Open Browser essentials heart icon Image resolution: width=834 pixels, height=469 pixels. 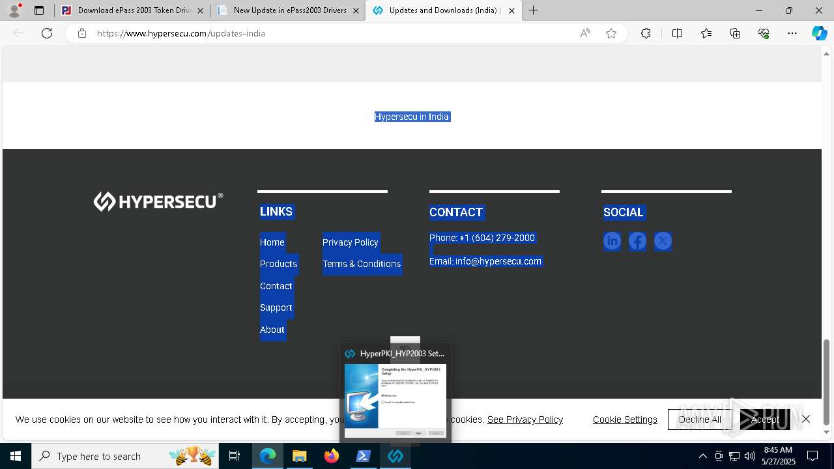point(764,33)
